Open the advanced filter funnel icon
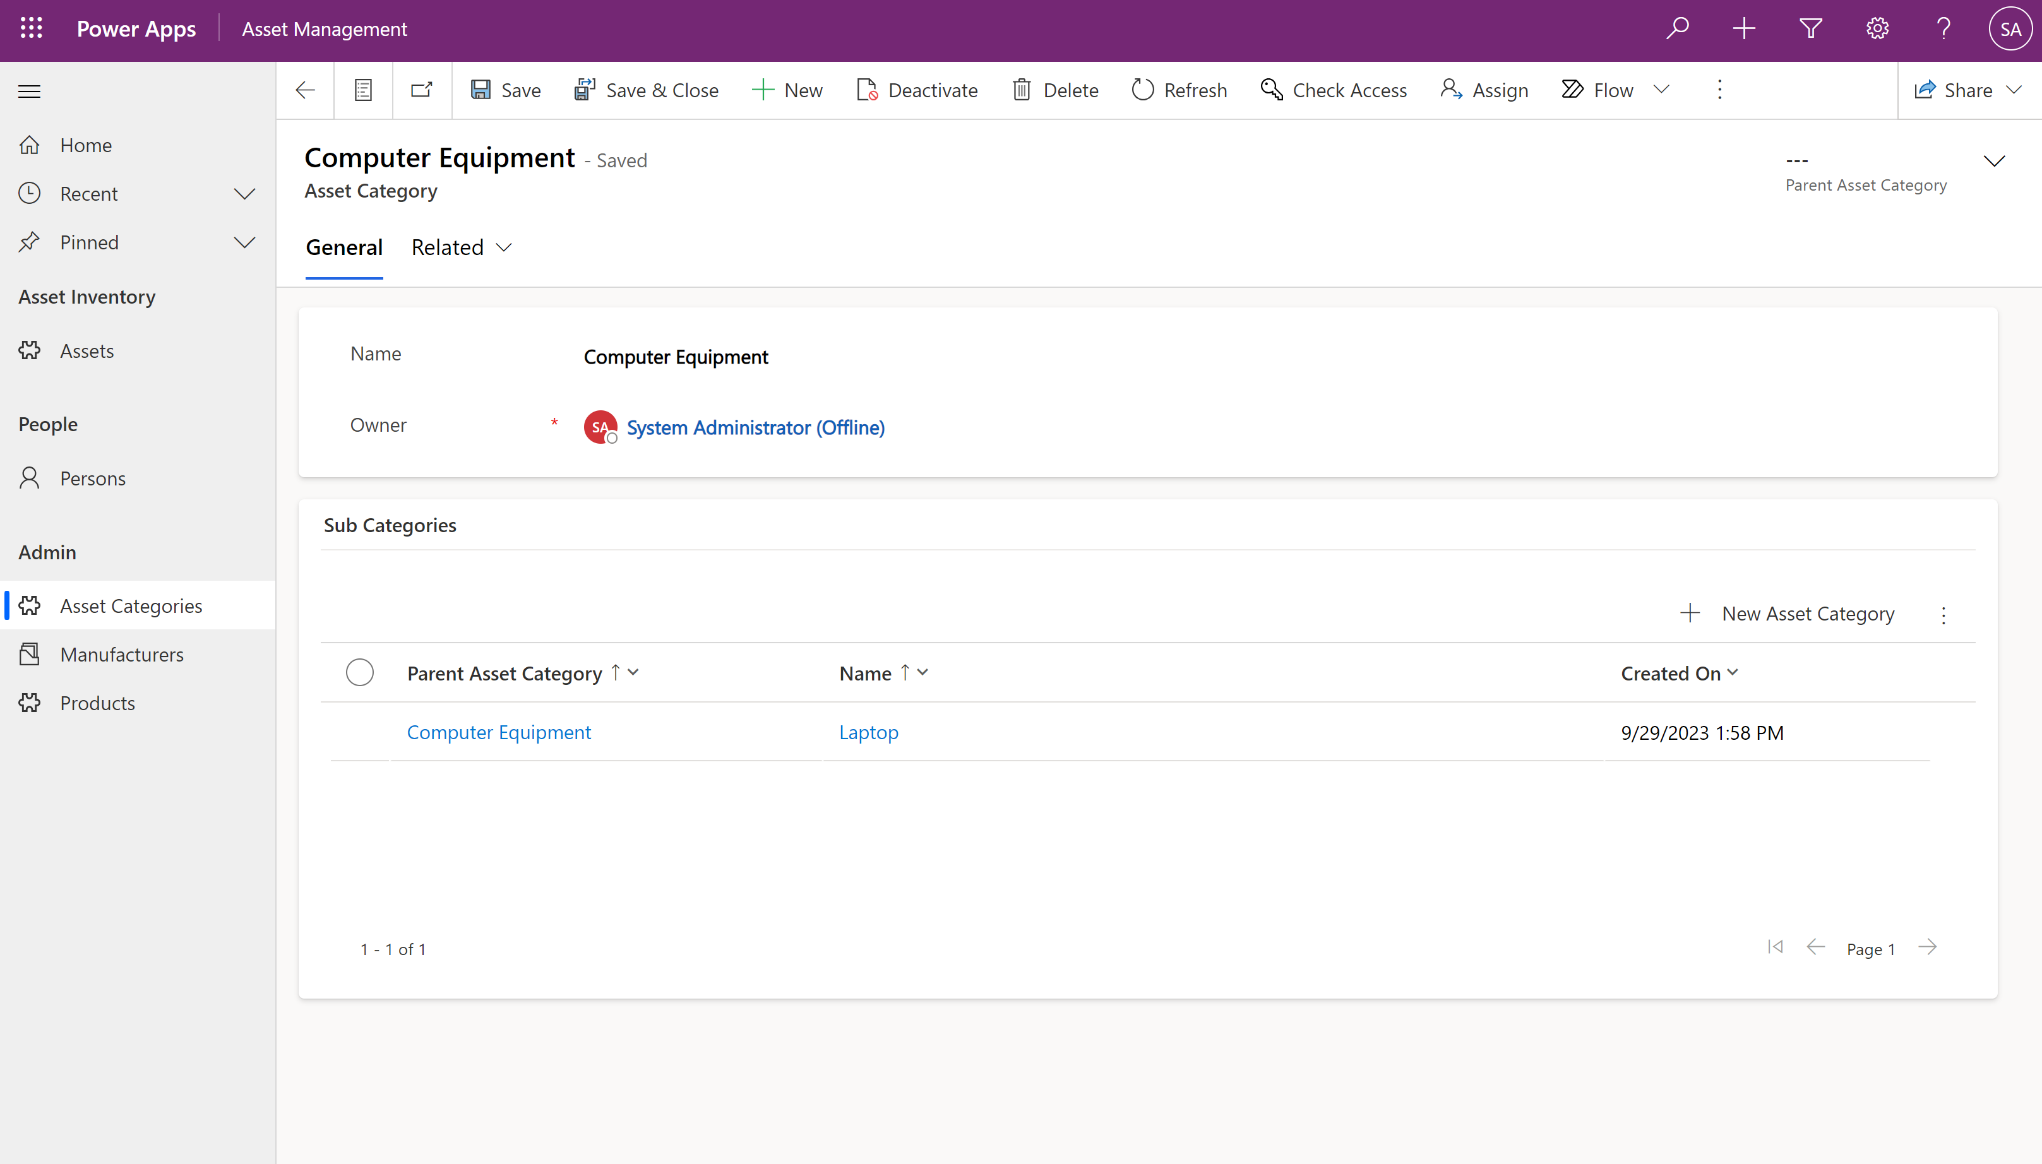Viewport: 2042px width, 1164px height. pyautogui.click(x=1810, y=29)
